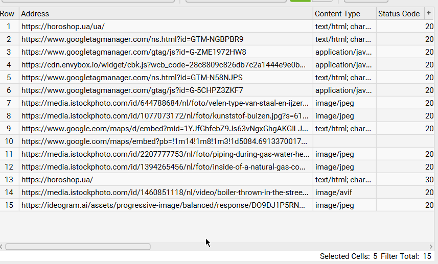Click the horizontal scrollbar thumb

tap(78, 247)
